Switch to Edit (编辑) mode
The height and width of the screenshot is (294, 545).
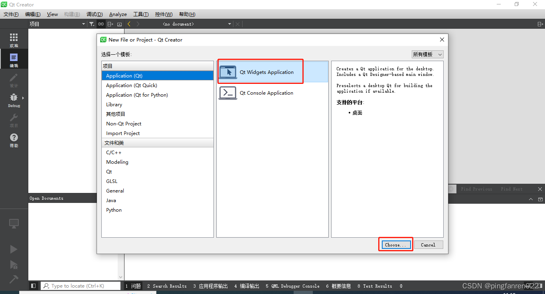14,59
